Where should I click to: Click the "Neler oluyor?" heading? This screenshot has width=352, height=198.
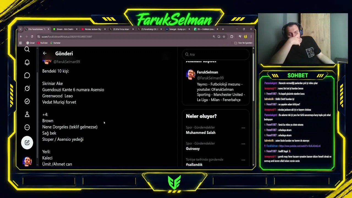pos(201,116)
